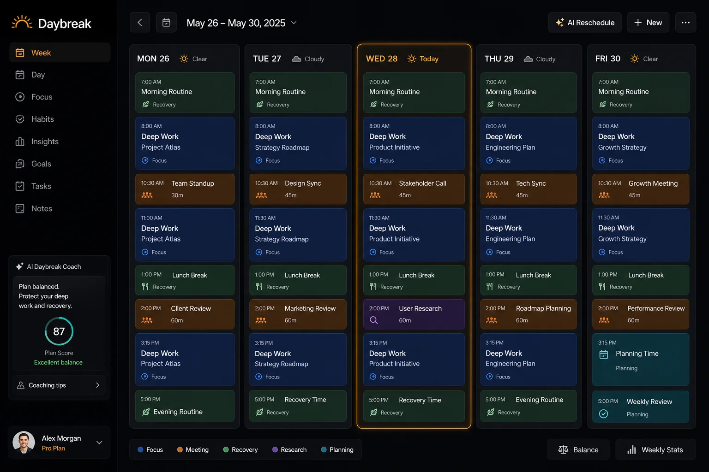The width and height of the screenshot is (709, 472).
Task: Open the Week view in sidebar
Action: click(x=60, y=53)
